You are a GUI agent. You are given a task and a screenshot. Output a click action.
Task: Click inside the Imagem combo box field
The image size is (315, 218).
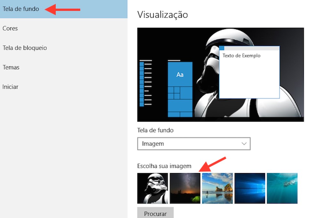click(x=176, y=144)
